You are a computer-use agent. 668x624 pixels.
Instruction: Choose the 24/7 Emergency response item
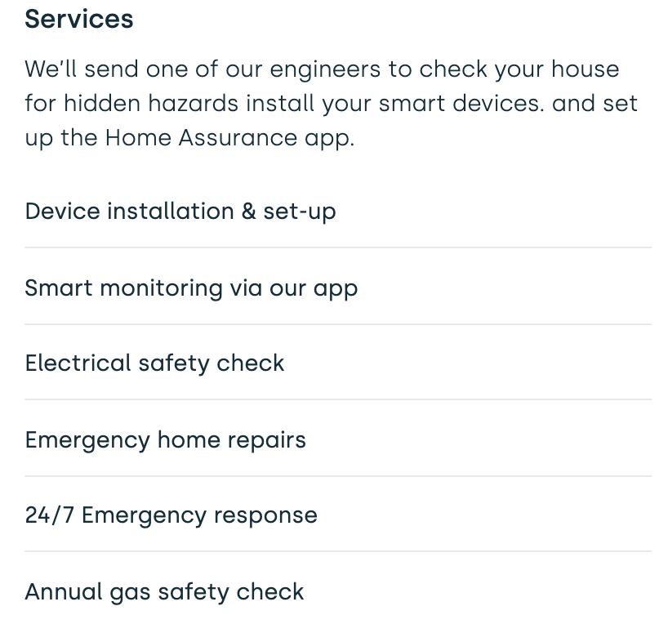[338, 515]
